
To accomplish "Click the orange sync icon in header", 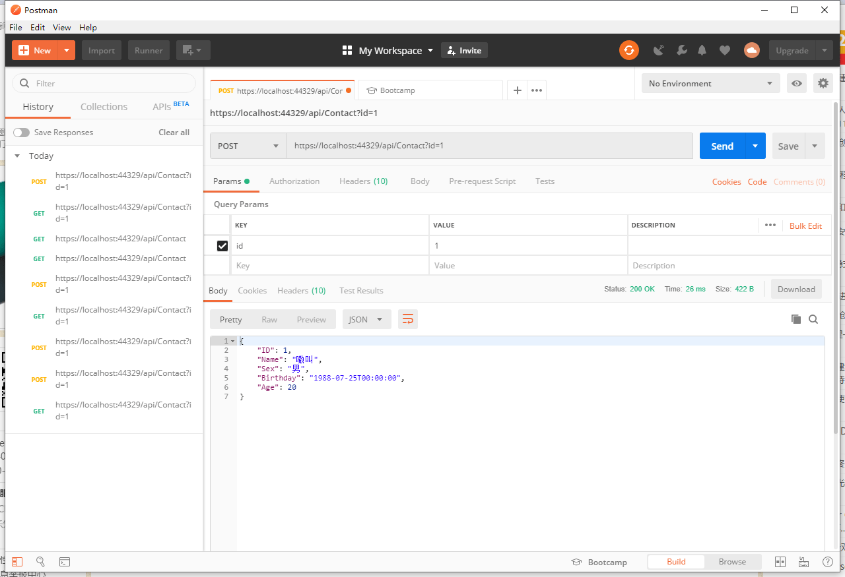I will click(629, 50).
